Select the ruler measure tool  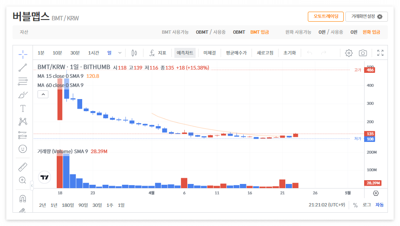[23, 167]
